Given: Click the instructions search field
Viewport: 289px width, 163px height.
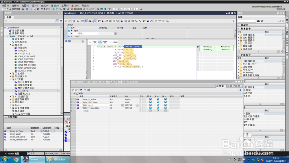Looking at the screenshot, I should point(247,21).
